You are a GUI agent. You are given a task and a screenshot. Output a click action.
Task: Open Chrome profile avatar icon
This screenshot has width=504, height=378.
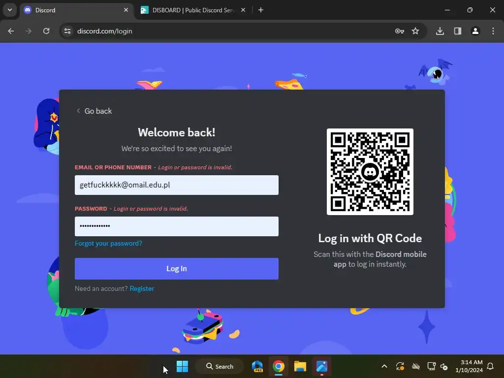coord(475,31)
